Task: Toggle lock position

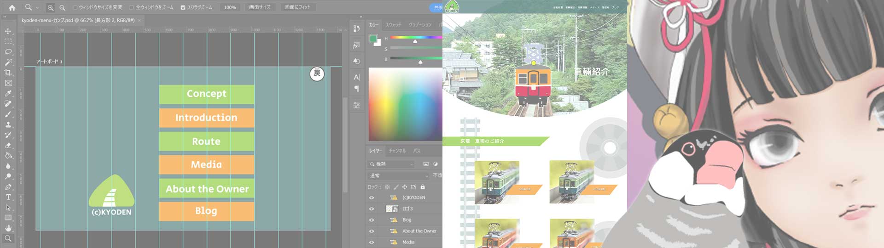Action: pyautogui.click(x=405, y=187)
